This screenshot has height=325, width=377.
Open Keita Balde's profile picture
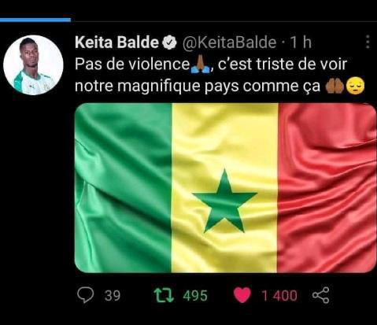tap(33, 65)
